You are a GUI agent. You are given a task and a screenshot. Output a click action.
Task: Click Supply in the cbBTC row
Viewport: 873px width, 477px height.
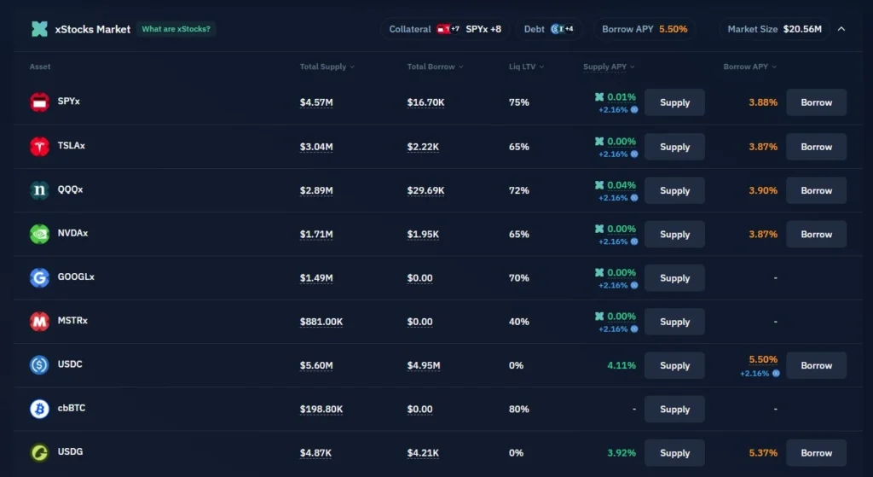point(675,409)
